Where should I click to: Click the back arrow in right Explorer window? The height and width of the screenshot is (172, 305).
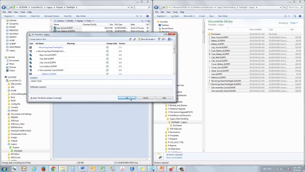pos(156,7)
